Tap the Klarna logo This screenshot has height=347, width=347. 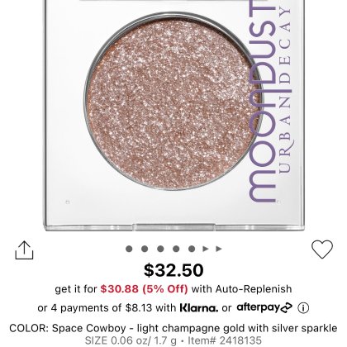199,307
